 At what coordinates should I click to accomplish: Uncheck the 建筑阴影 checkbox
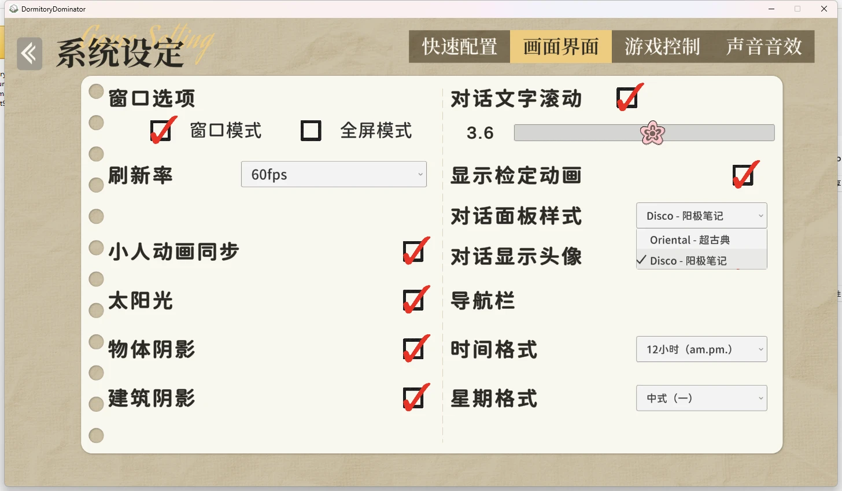[414, 398]
